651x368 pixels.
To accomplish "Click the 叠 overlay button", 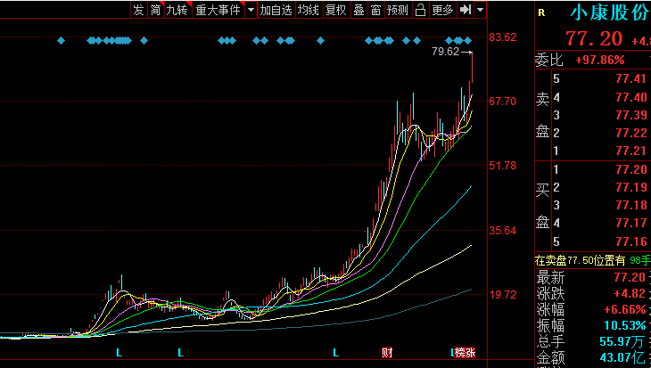I will 358,10.
